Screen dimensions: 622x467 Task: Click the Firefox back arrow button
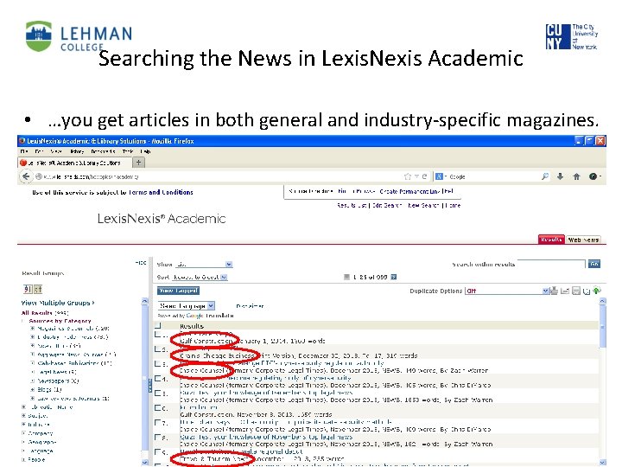point(26,176)
